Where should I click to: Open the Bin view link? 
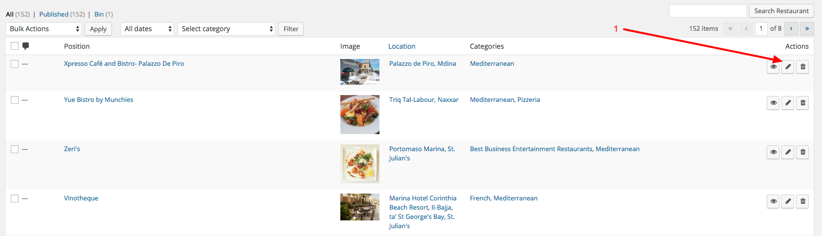point(99,14)
